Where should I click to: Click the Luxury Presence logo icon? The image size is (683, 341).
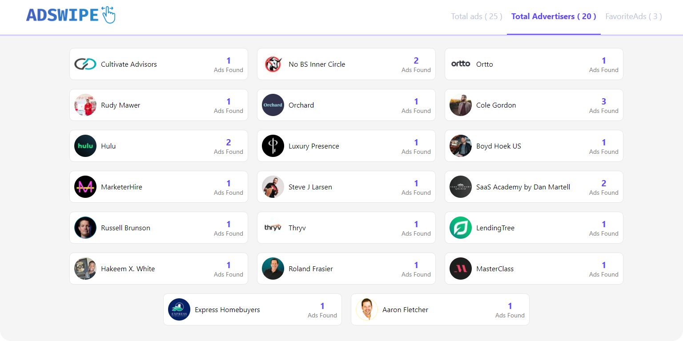pos(273,146)
